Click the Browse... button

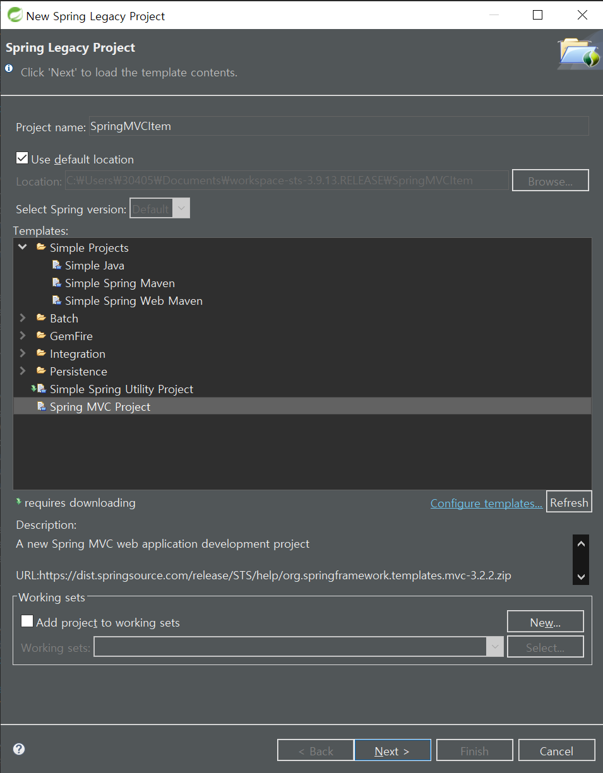click(550, 180)
